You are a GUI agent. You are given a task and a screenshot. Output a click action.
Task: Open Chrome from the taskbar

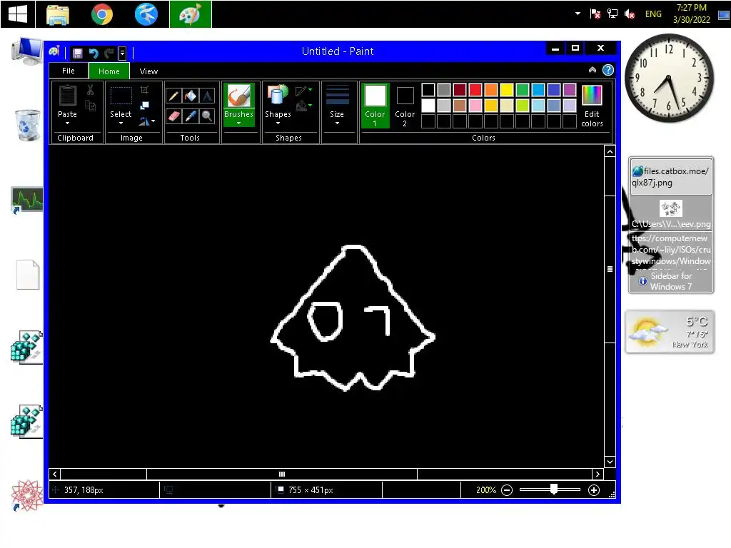[101, 14]
